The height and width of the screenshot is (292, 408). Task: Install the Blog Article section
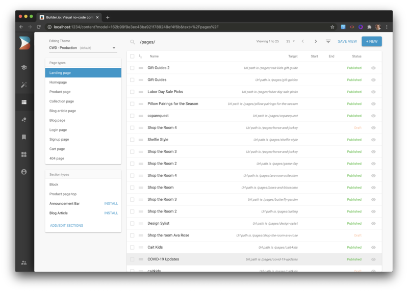tap(111, 213)
